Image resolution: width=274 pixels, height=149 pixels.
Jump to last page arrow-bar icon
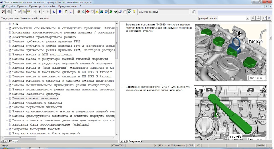[x=48, y=12]
